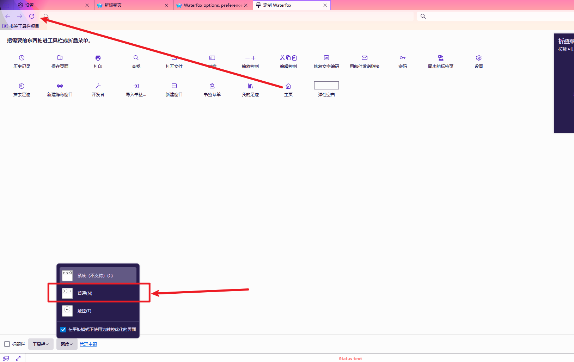The image size is (574, 362).
Task: Switch to Waterfox options, preferences tab
Action: click(213, 5)
